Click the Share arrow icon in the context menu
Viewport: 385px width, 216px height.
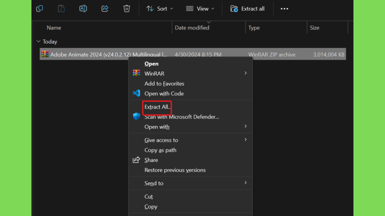(136, 160)
